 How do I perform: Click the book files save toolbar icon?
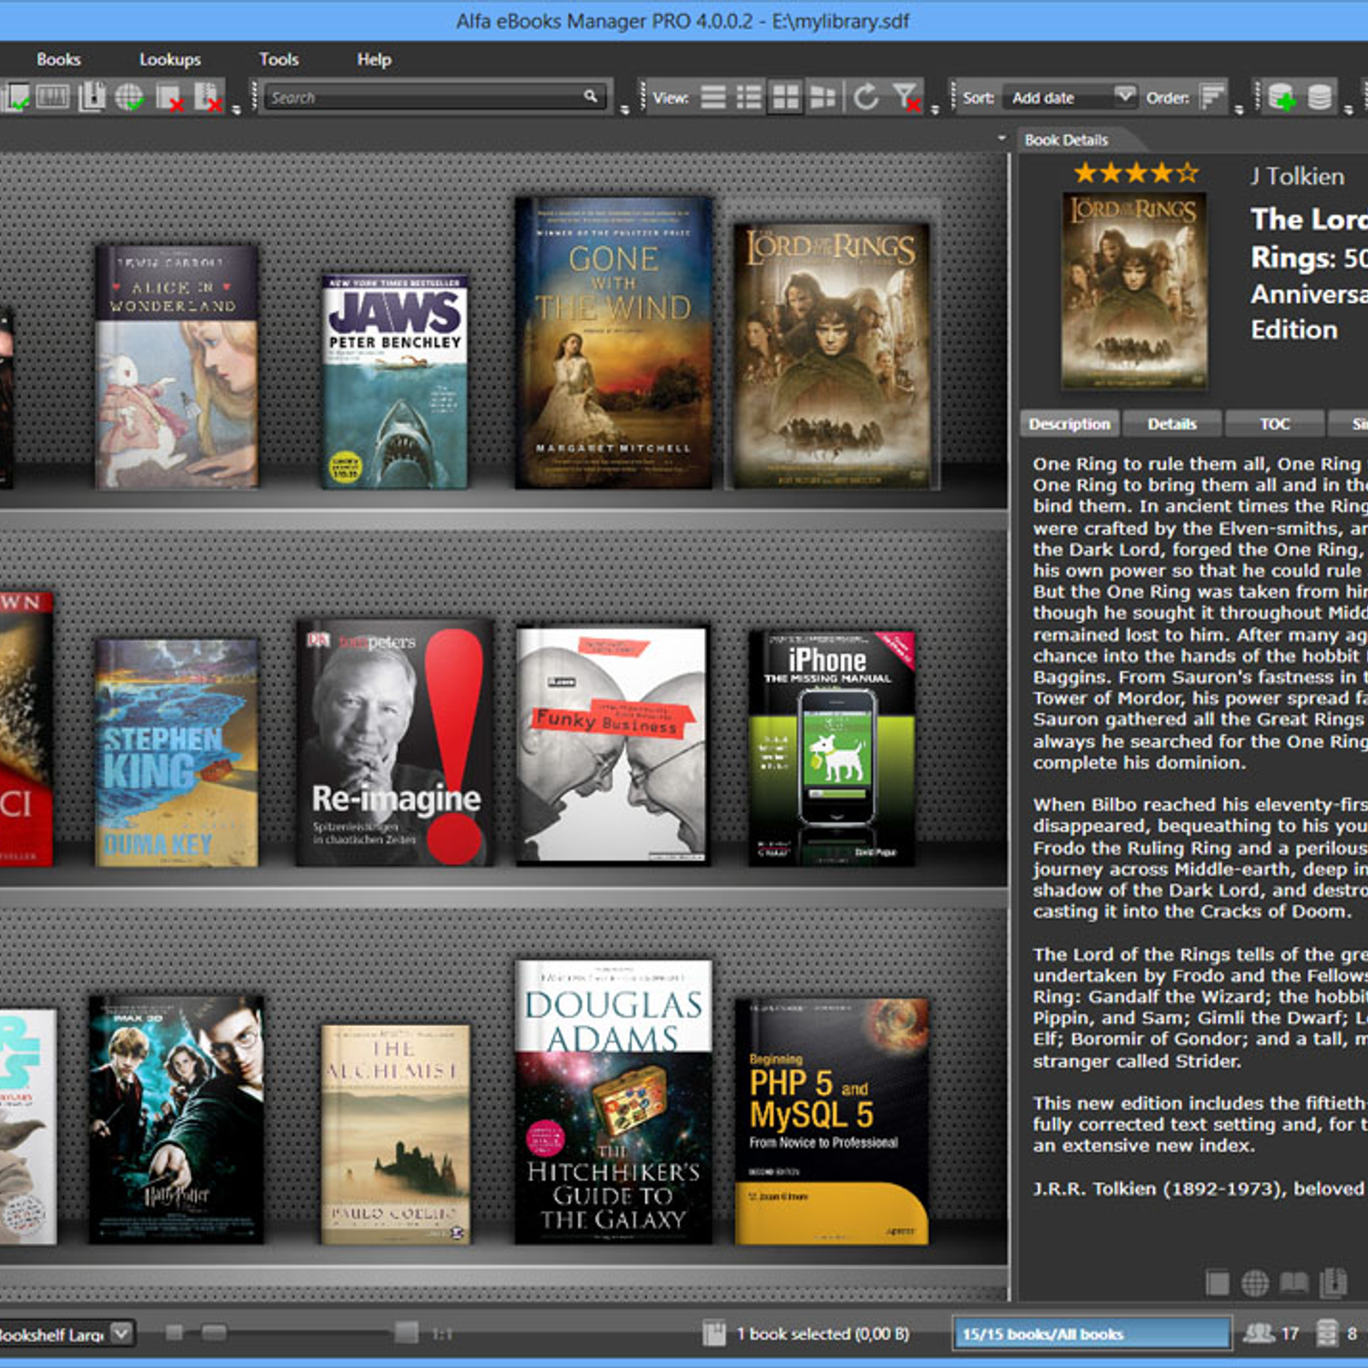(x=91, y=97)
